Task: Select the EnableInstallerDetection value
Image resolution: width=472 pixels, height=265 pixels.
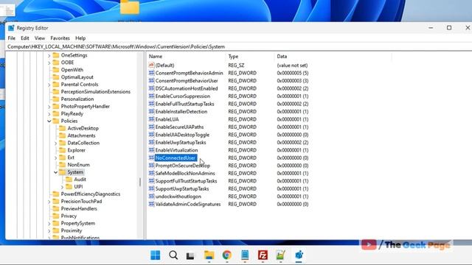Action: click(x=181, y=111)
